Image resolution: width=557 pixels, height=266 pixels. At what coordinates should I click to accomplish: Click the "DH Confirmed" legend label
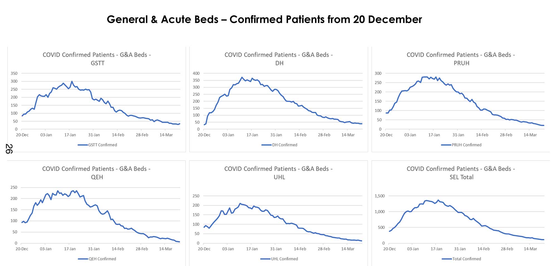pos(285,145)
